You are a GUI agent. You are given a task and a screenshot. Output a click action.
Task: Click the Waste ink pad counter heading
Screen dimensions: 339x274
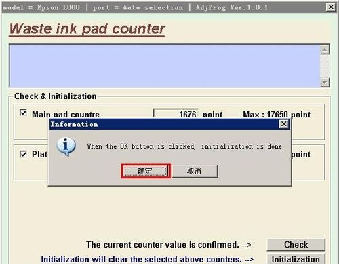[87, 29]
